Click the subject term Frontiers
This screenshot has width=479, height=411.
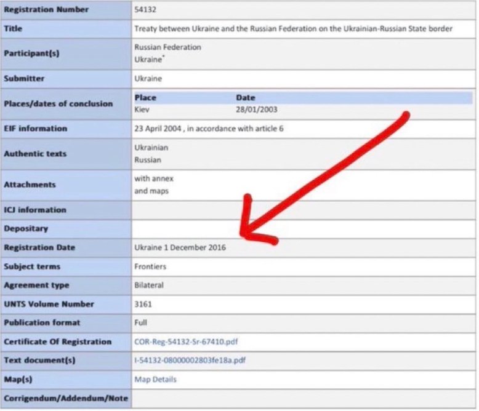click(x=150, y=266)
